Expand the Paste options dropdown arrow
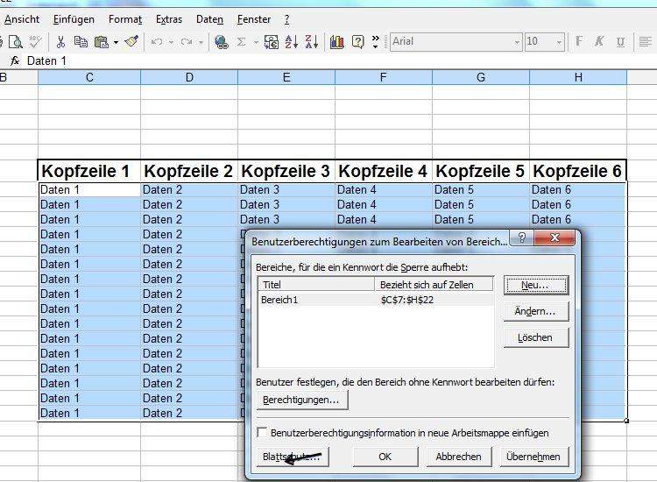The height and width of the screenshot is (482, 657). point(116,41)
